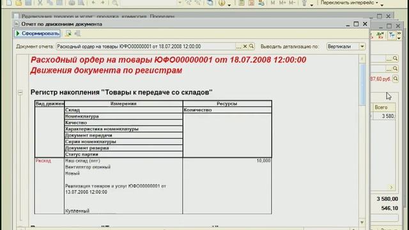Click the Регистр накопления section heading
Screen dimensions: 409x230
121,92
